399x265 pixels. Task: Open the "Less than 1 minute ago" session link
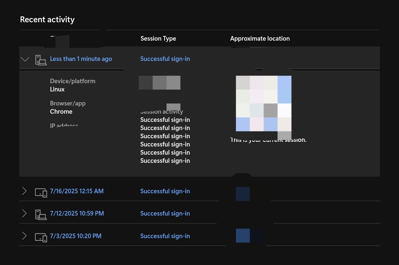81,59
